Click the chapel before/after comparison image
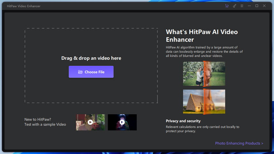 pyautogui.click(x=204, y=101)
